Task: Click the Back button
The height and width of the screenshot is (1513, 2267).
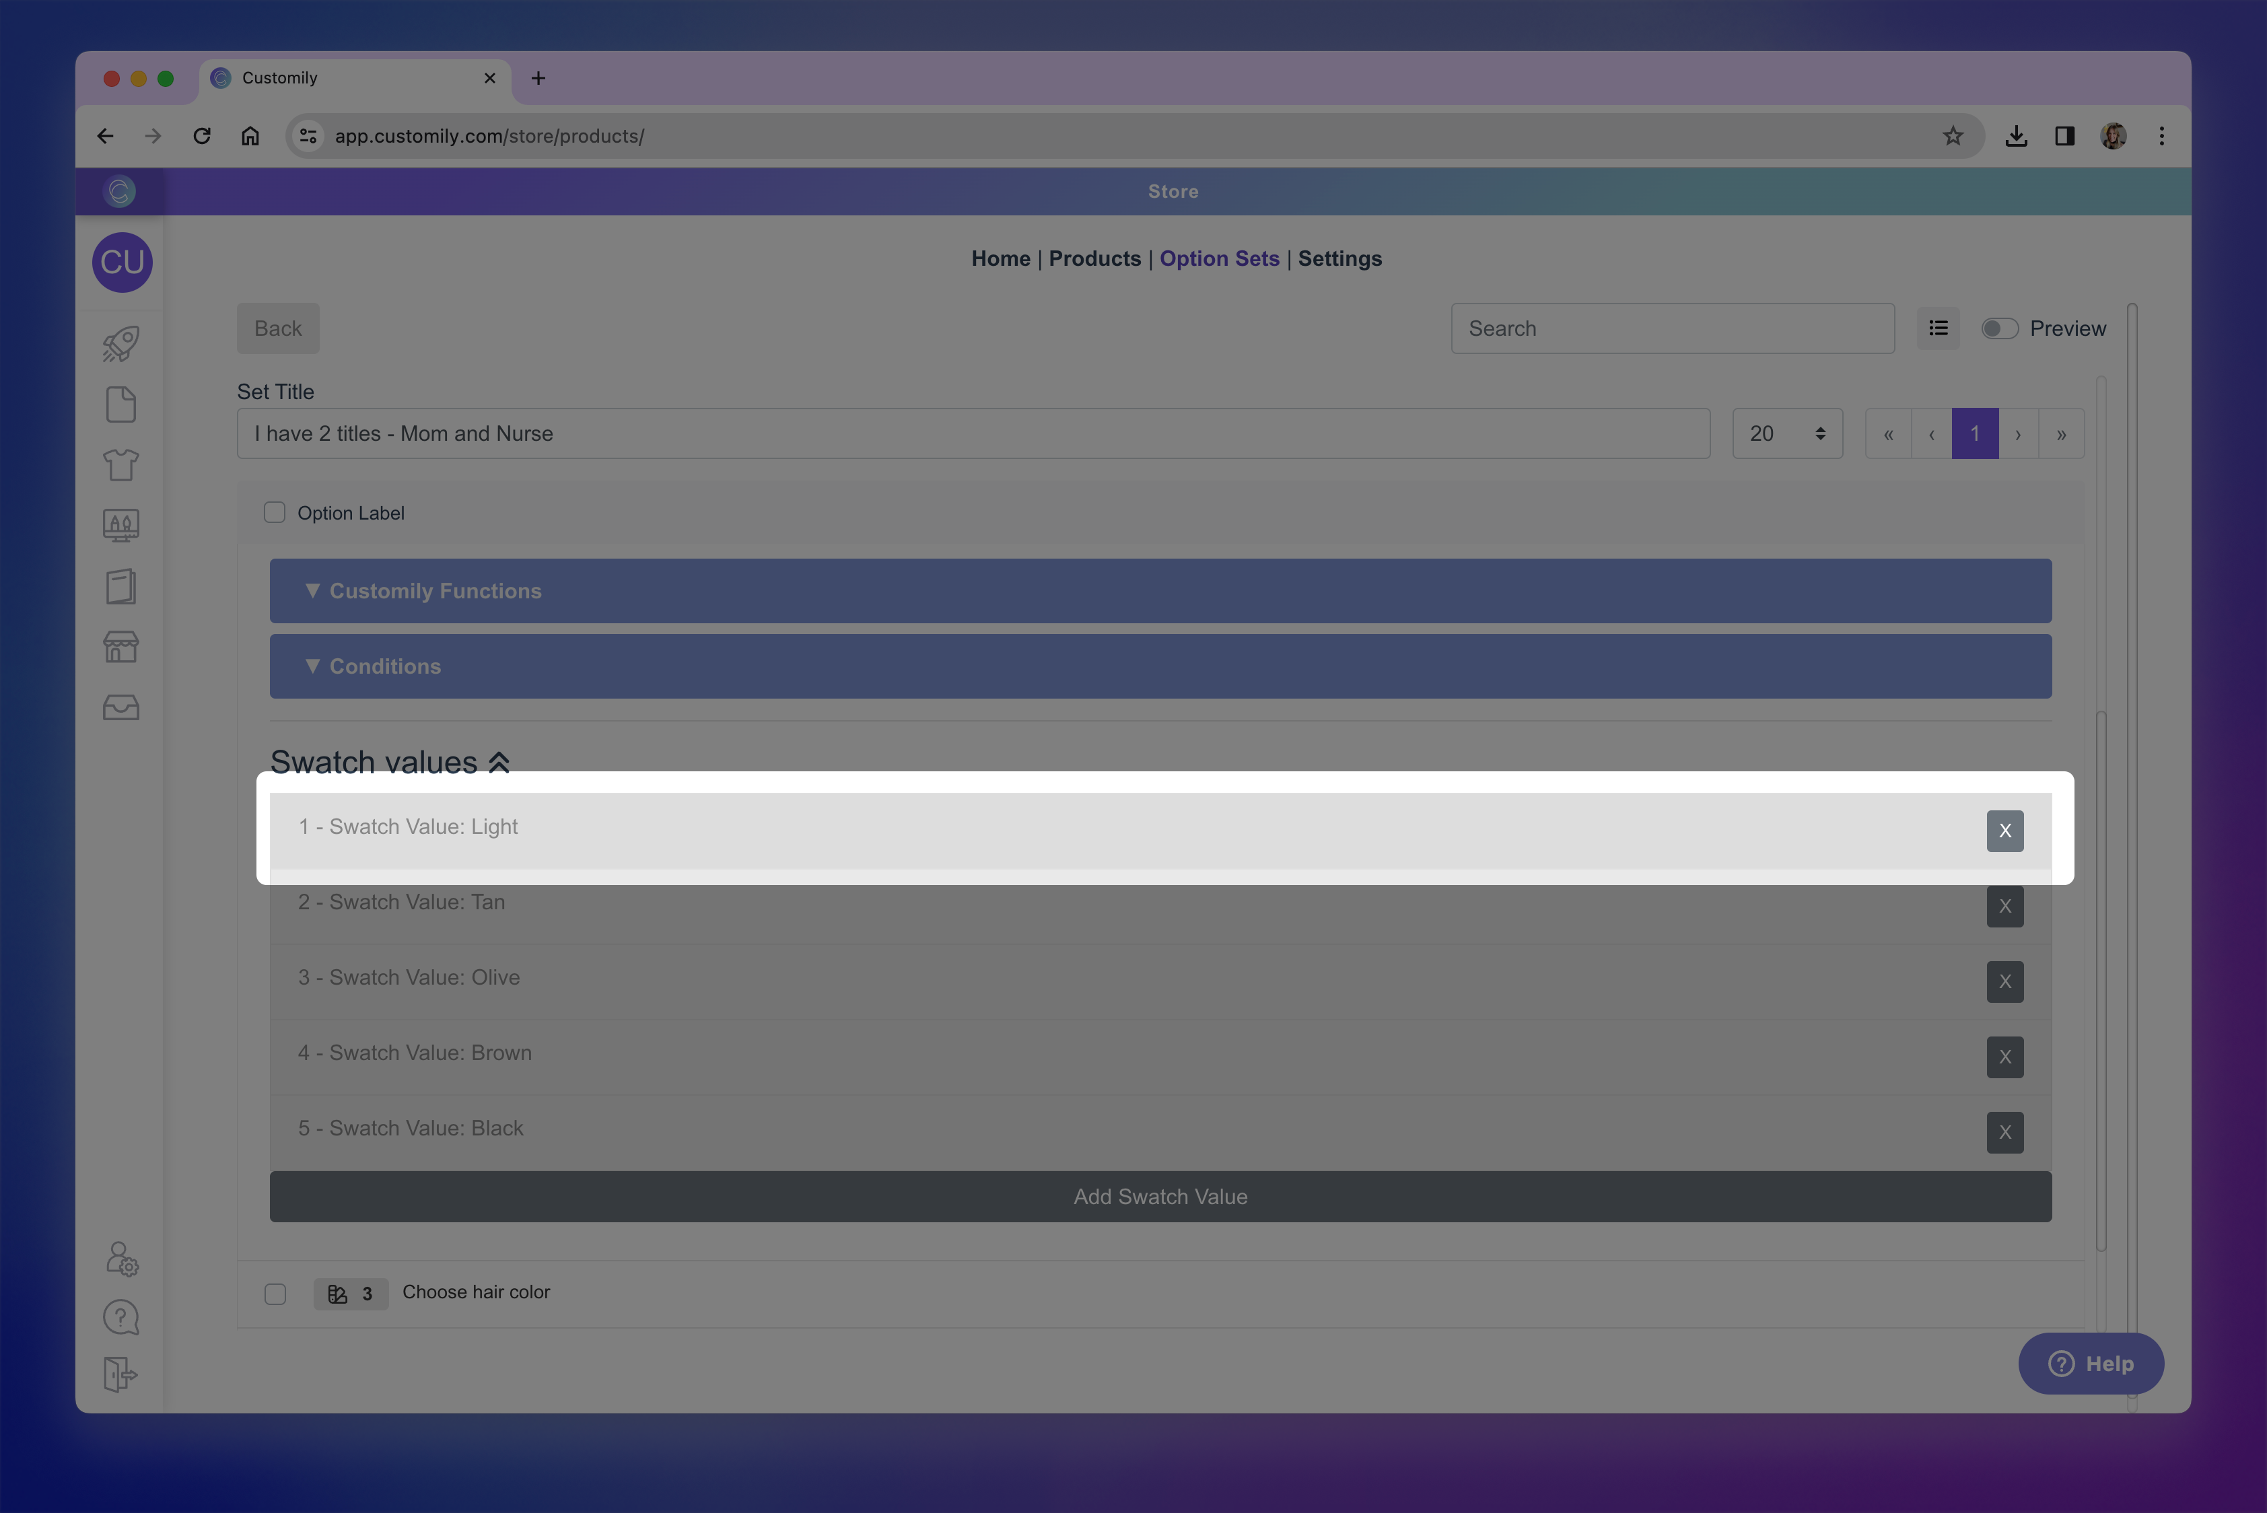Action: click(278, 328)
